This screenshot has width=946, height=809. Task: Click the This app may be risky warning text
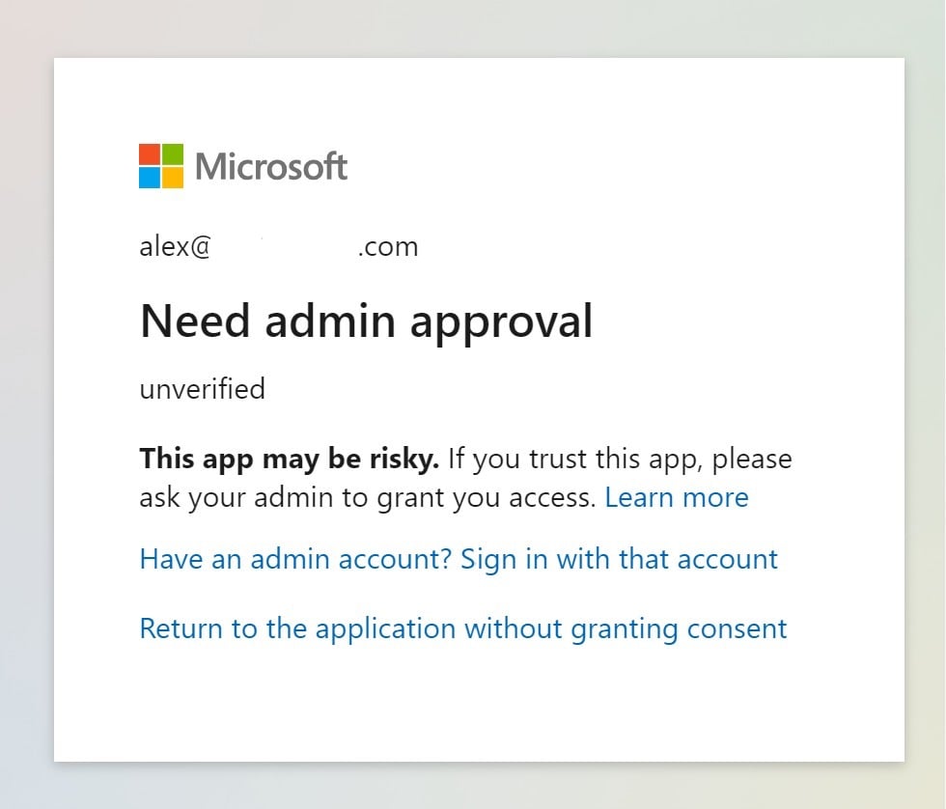(x=288, y=459)
